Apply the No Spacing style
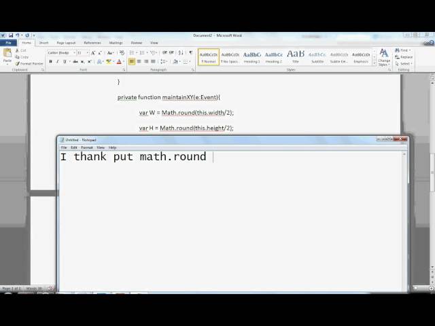 (230, 57)
